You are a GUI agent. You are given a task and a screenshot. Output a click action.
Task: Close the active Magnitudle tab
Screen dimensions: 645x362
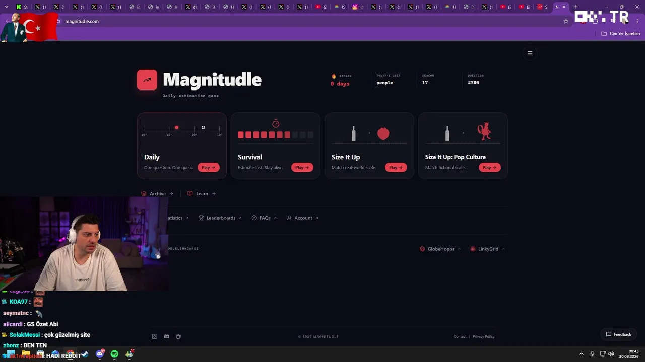(564, 7)
